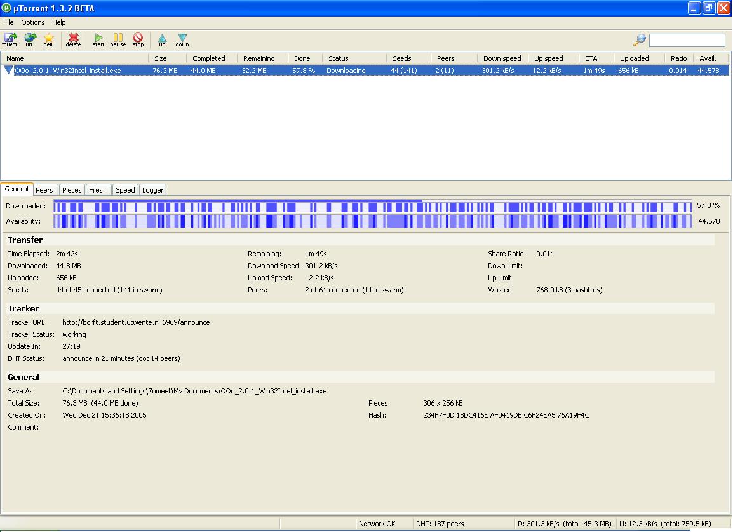733x532 pixels.
Task: Switch to the Peers tab
Action: point(44,190)
